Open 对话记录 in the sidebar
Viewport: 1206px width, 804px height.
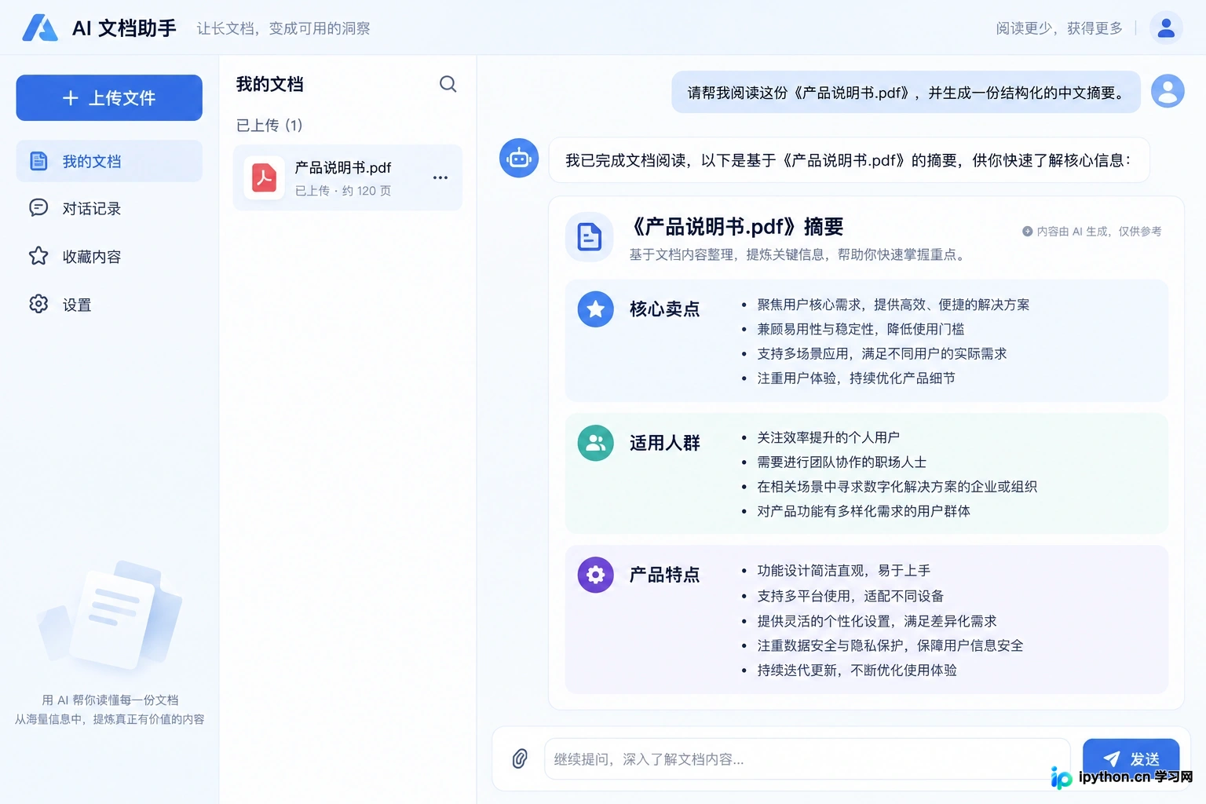109,208
